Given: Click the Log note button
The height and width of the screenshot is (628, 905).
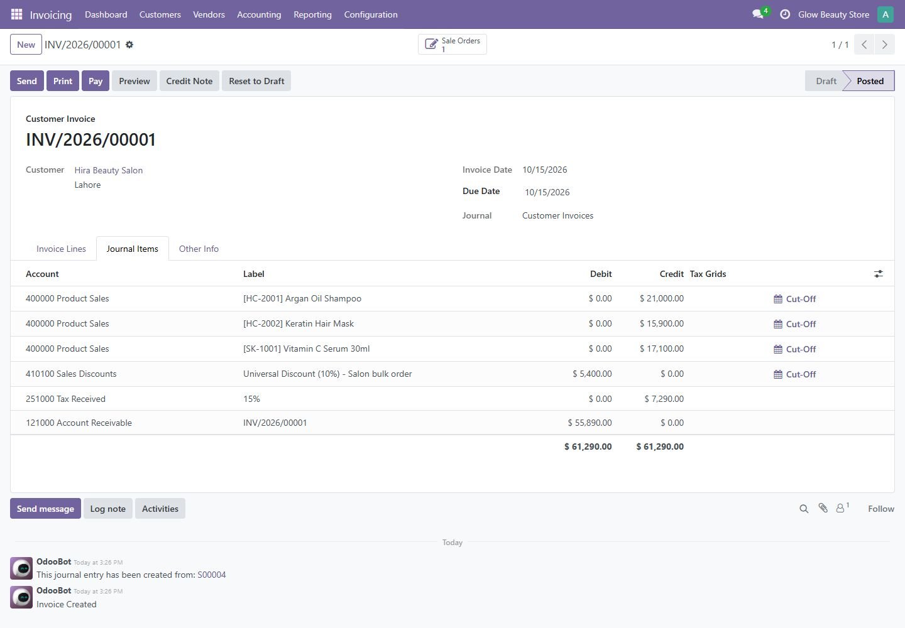Looking at the screenshot, I should click(x=108, y=509).
